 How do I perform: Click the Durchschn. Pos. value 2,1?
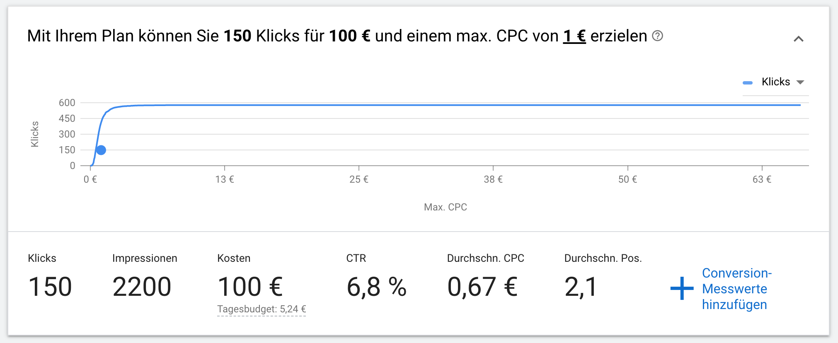coord(581,287)
